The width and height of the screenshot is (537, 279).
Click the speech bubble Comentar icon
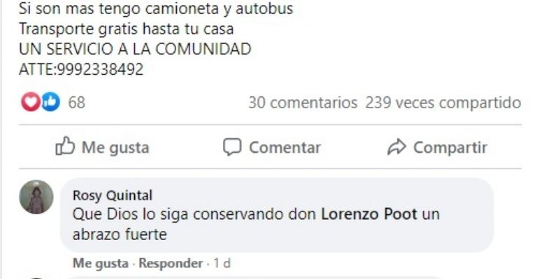[232, 147]
